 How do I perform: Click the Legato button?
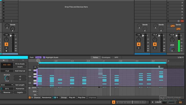pos(20,92)
